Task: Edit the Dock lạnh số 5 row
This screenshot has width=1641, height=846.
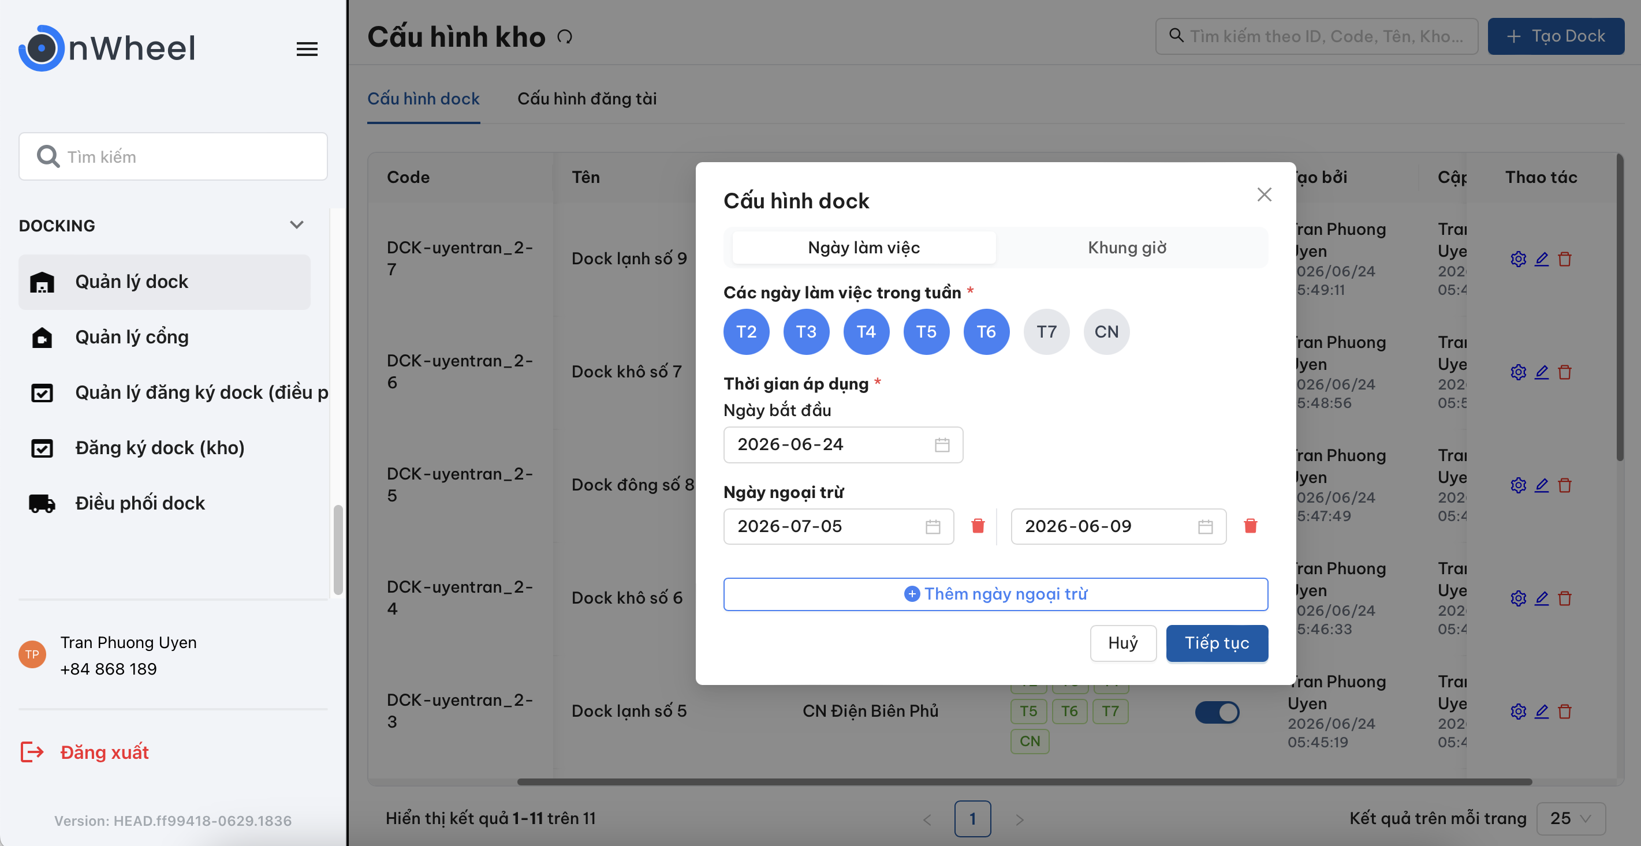Action: tap(1542, 711)
